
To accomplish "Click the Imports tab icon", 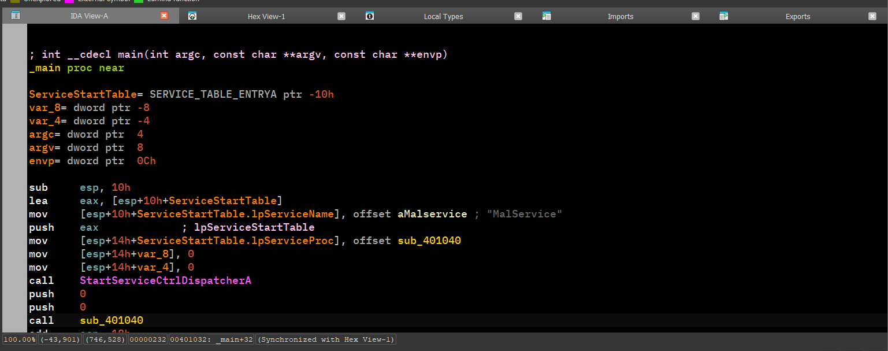I will tap(547, 16).
